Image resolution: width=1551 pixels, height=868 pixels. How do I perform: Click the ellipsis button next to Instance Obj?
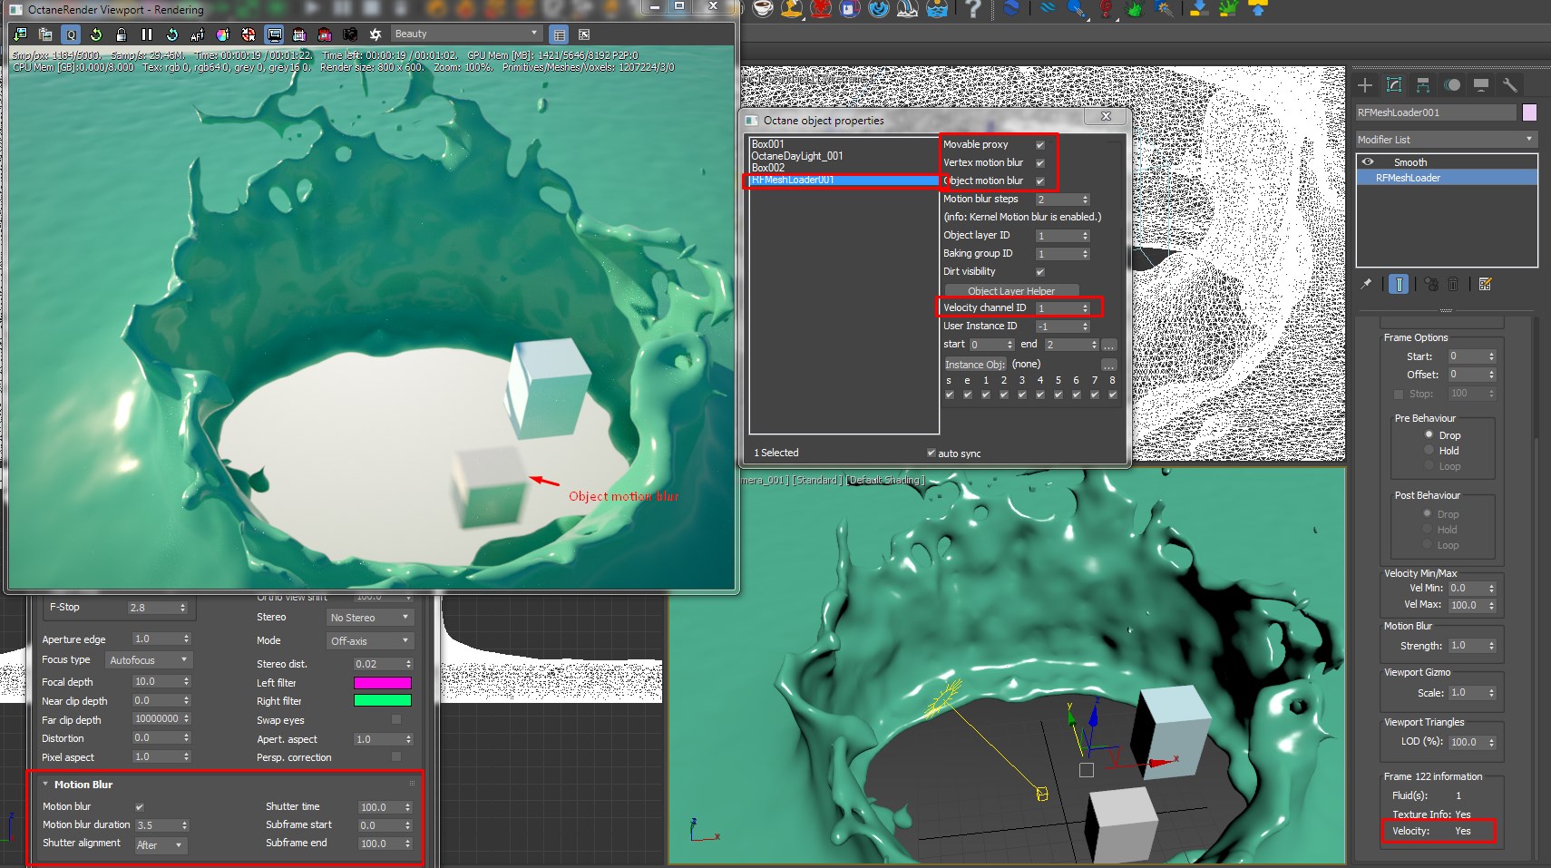point(1108,365)
